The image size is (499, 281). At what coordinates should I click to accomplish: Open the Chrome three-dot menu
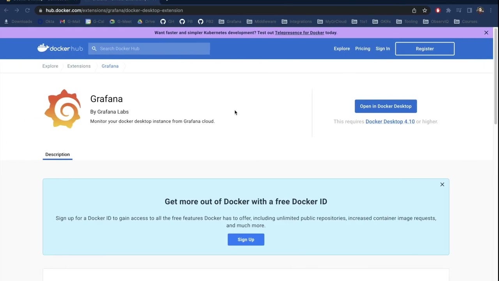[x=491, y=11]
